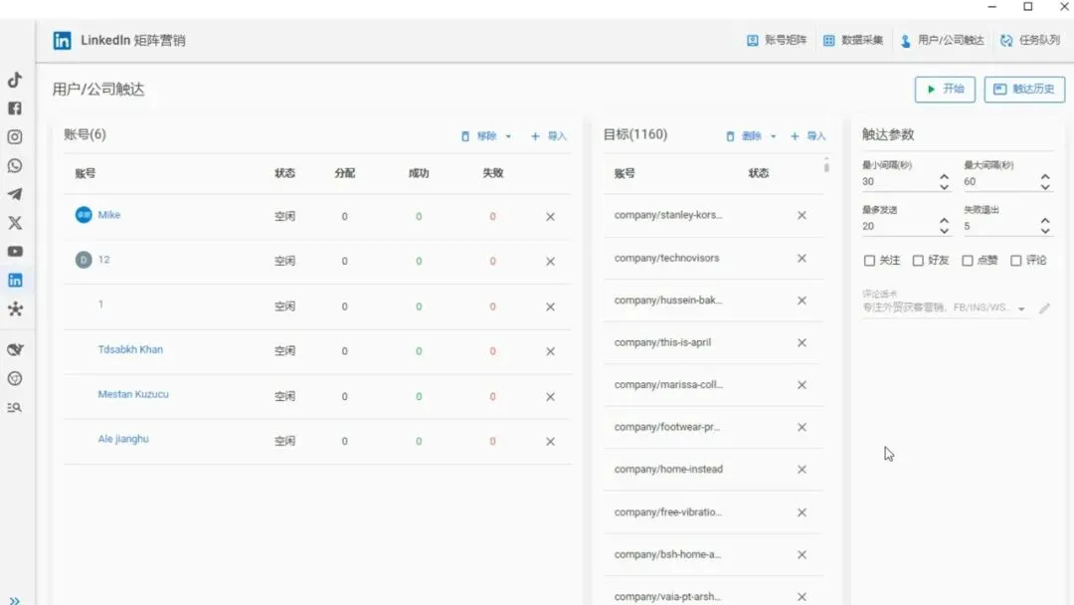Enable the 点赞 like checkbox

[968, 261]
